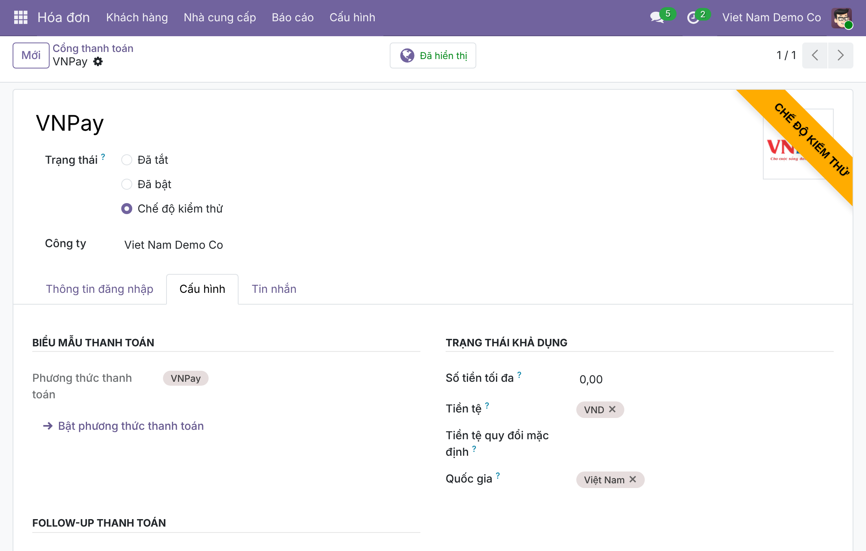Go to next record arrow

coord(840,55)
